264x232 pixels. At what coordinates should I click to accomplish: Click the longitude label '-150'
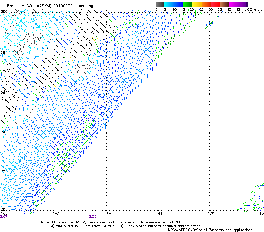pos(3,213)
